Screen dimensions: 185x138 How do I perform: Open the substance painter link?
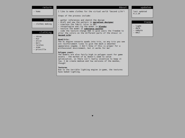tap(94, 29)
